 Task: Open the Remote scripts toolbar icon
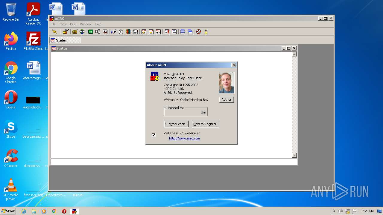point(105,32)
